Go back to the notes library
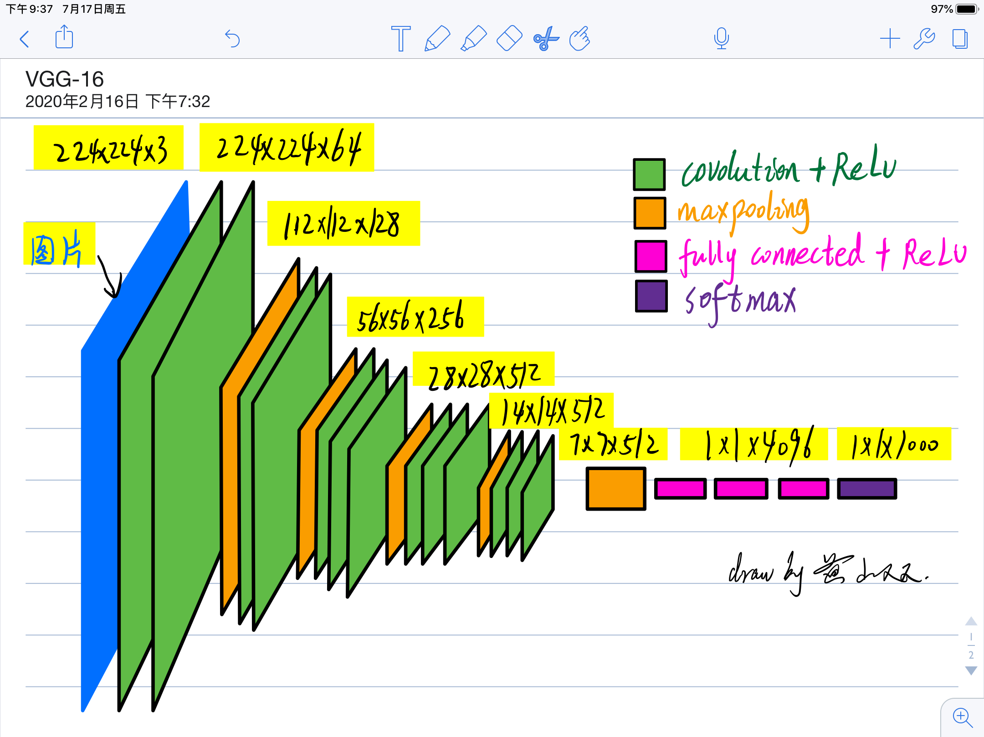Image resolution: width=984 pixels, height=737 pixels. pyautogui.click(x=25, y=39)
